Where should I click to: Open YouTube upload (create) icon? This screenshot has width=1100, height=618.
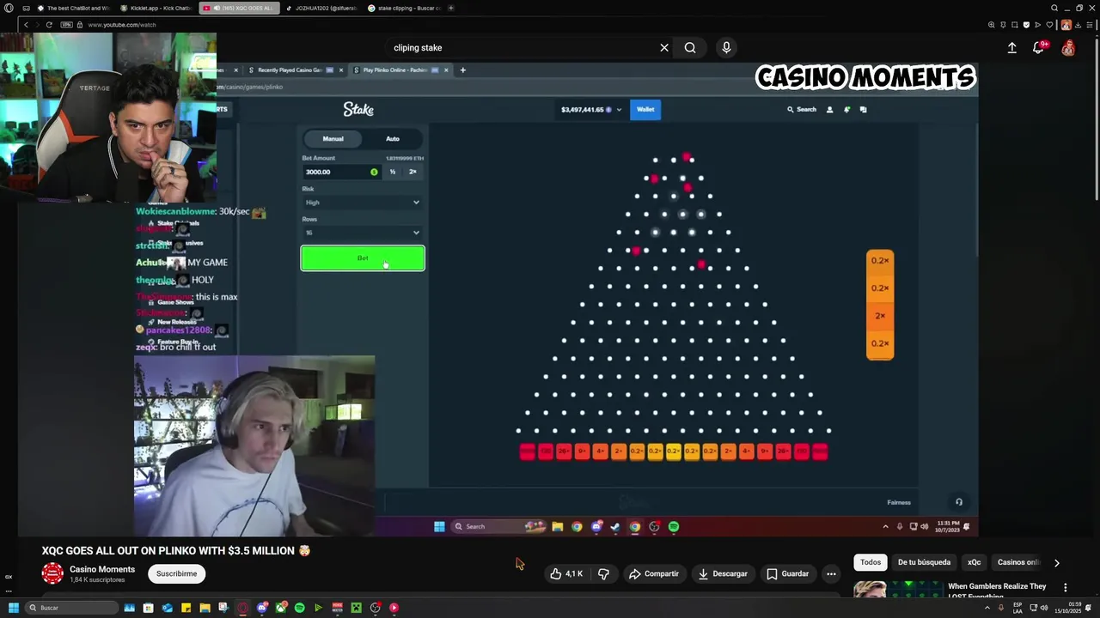click(x=1012, y=48)
